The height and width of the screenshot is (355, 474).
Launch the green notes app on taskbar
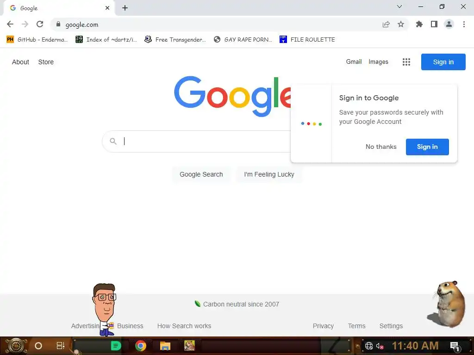click(116, 346)
